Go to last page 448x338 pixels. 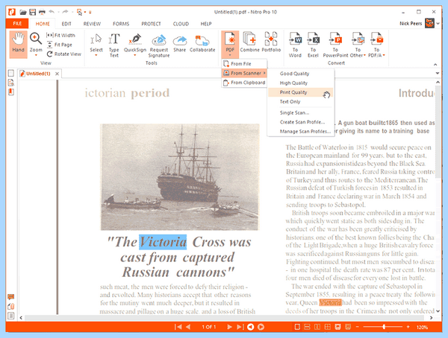[240, 327]
